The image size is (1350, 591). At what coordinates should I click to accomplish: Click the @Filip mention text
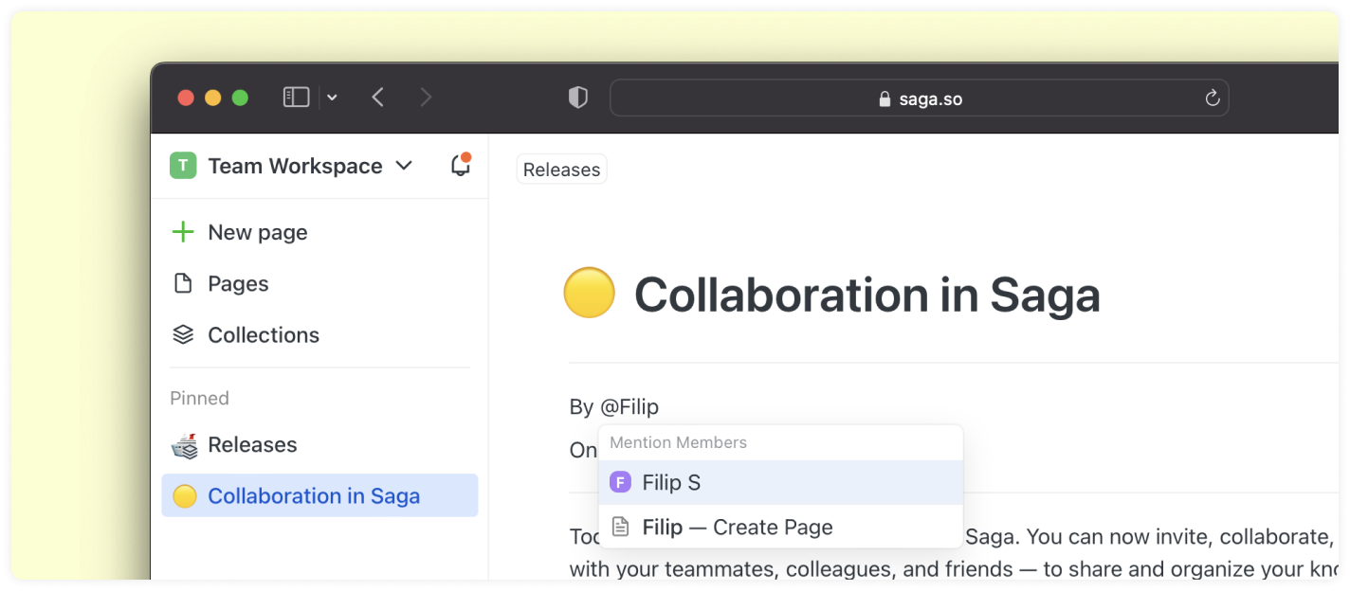[629, 407]
